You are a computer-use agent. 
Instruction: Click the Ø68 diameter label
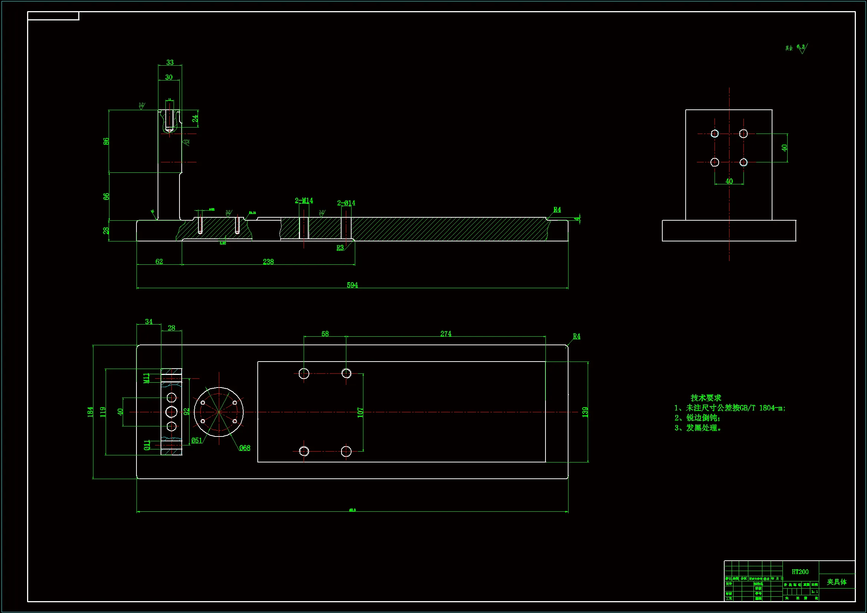(244, 448)
